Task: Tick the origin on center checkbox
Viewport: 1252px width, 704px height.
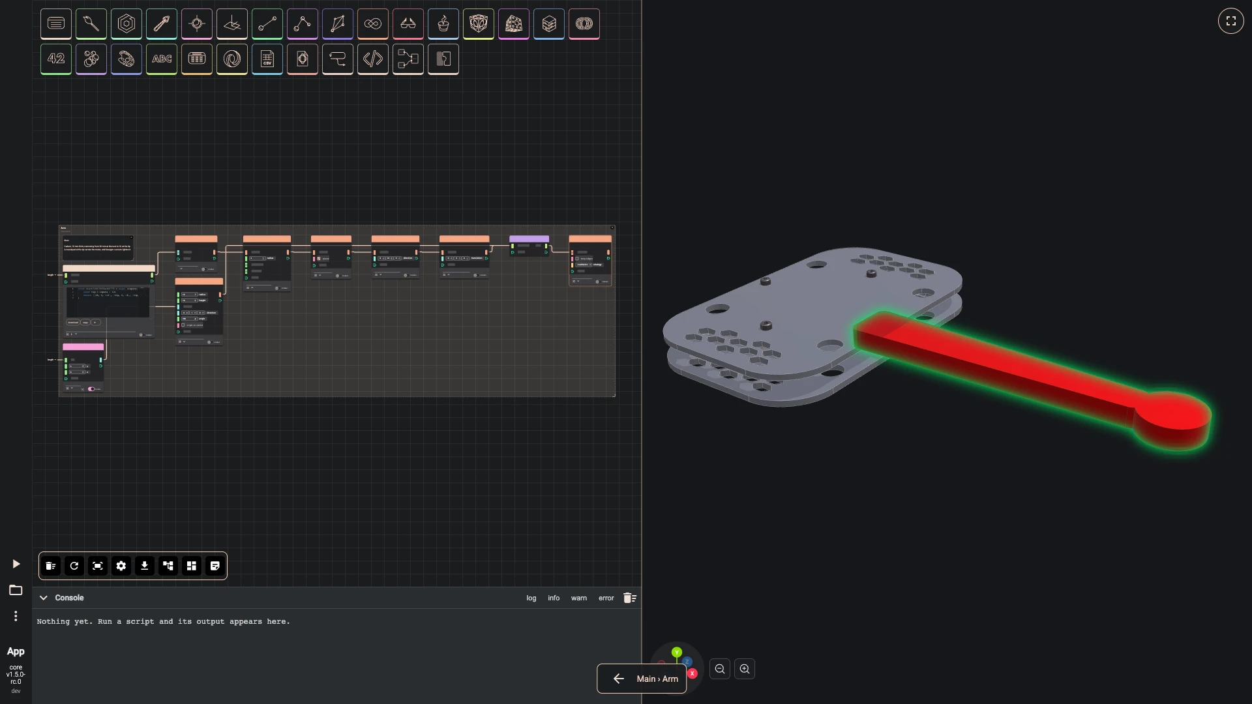Action: tap(183, 325)
